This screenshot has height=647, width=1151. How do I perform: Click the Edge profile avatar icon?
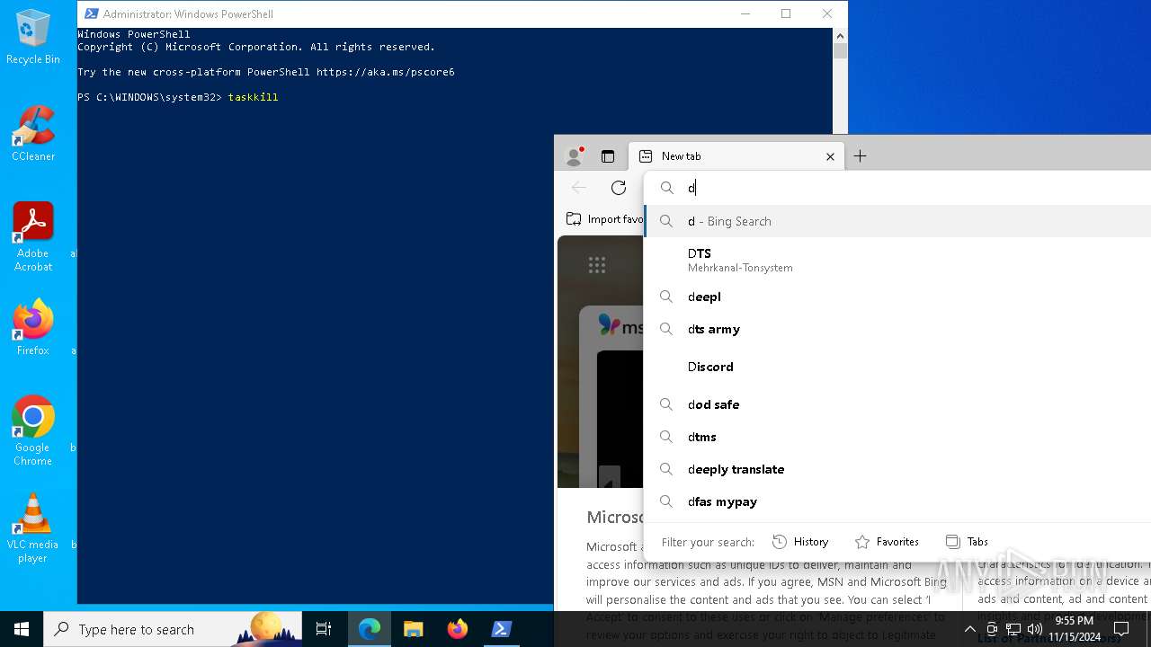click(574, 155)
